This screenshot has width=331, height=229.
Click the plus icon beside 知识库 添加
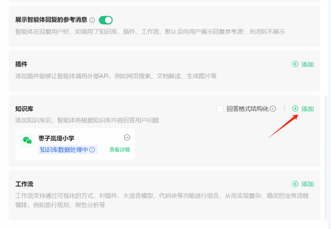[x=295, y=109]
